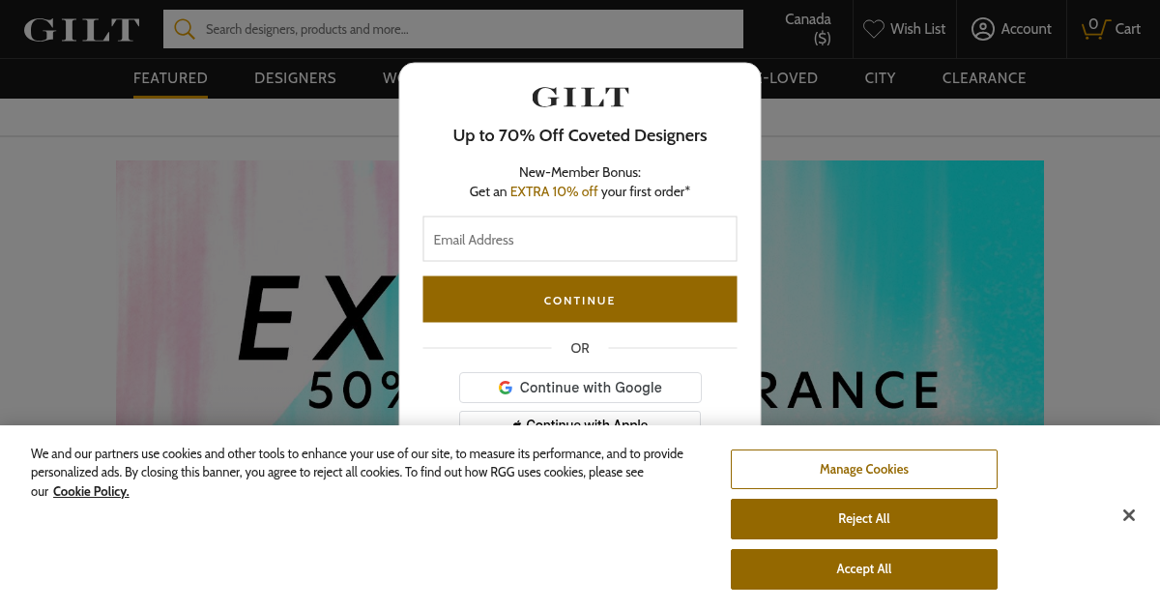
Task: Select Reject All for cookies
Action: tap(863, 518)
